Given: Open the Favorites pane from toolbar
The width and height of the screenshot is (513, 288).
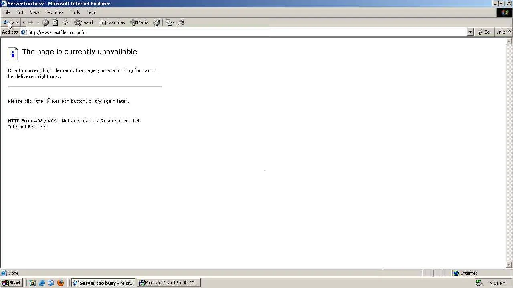Looking at the screenshot, I should click(112, 22).
